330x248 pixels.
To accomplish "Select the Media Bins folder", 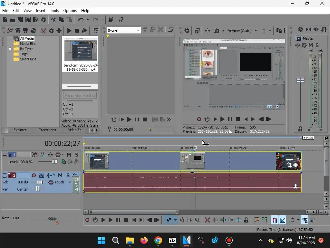I will 28,44.
